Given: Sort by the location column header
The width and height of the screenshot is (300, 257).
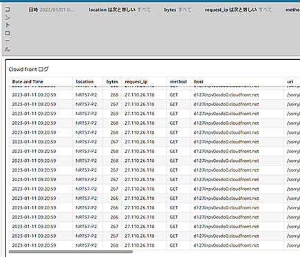Looking at the screenshot, I should click(x=85, y=81).
